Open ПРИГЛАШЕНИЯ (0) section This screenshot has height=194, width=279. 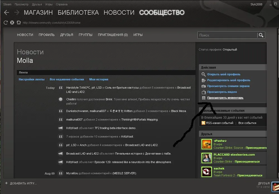tap(113, 35)
